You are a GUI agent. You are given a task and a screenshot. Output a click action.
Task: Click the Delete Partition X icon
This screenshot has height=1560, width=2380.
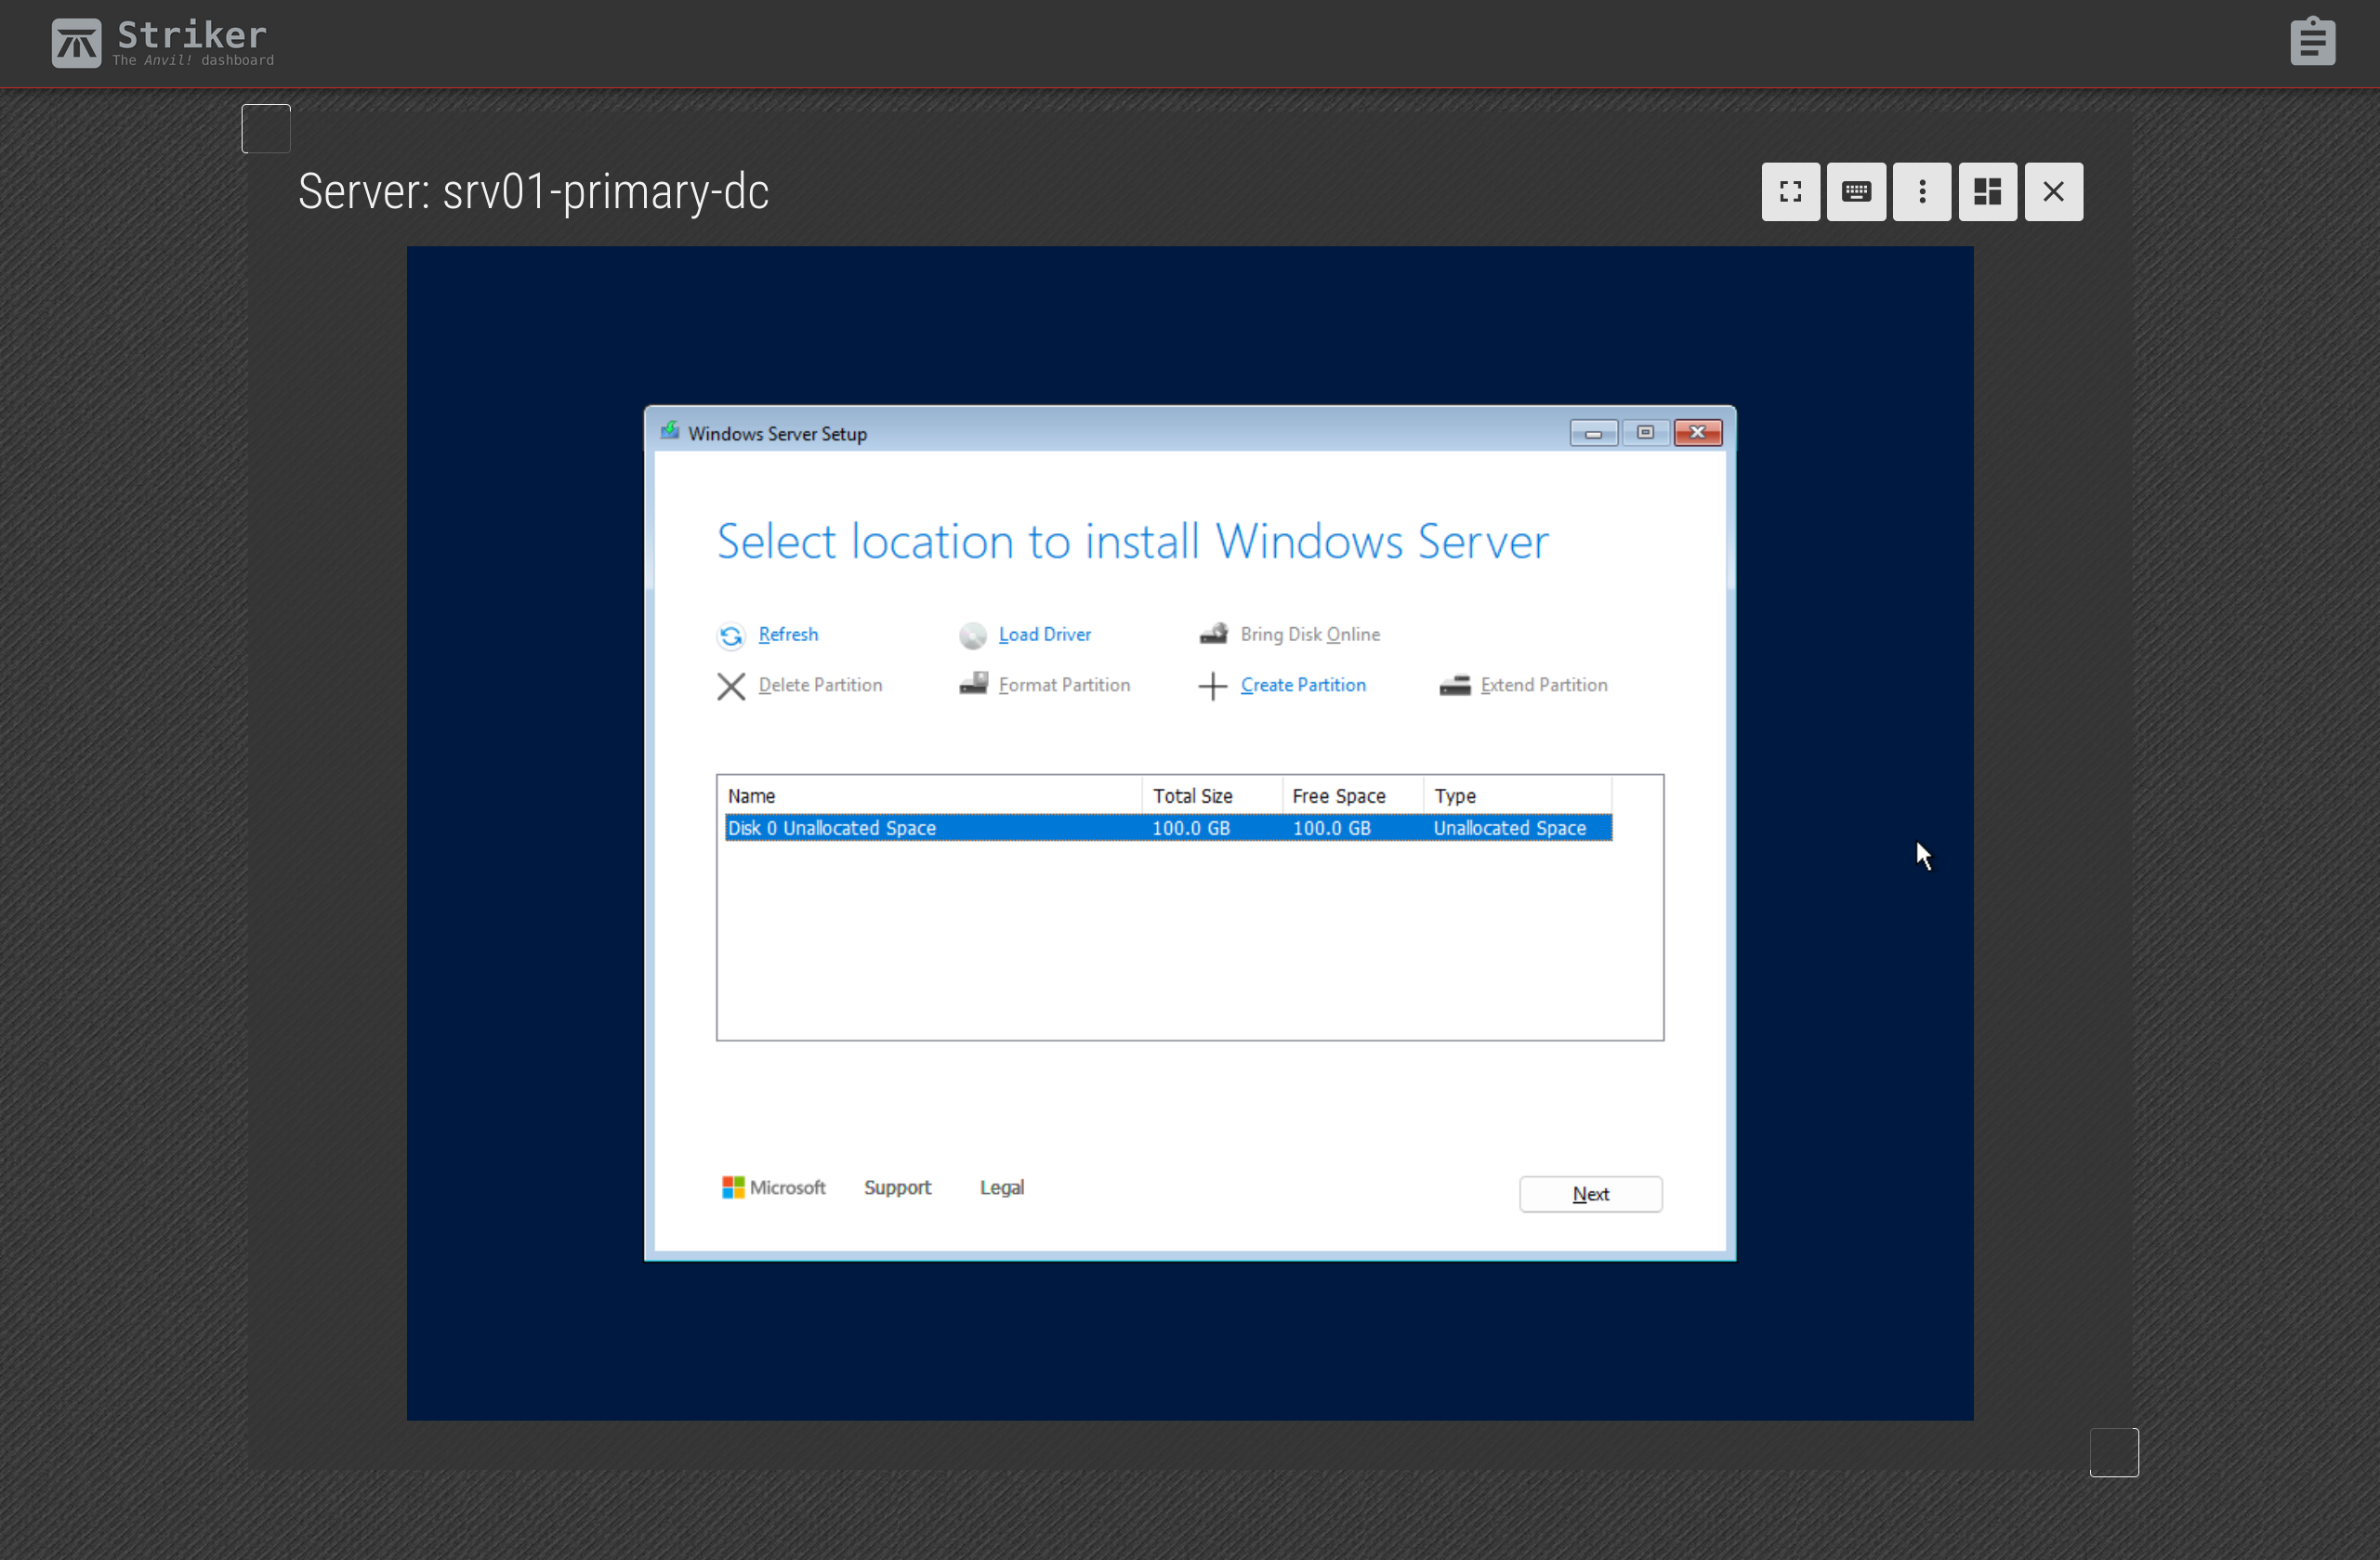click(x=731, y=686)
